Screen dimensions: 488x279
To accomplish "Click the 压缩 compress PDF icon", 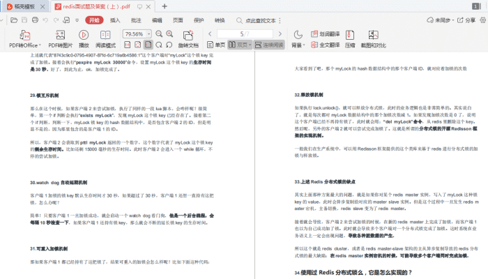I will click(350, 39).
